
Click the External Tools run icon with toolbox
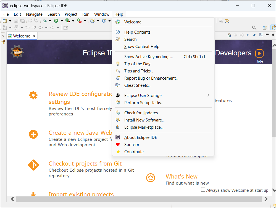point(79,21)
